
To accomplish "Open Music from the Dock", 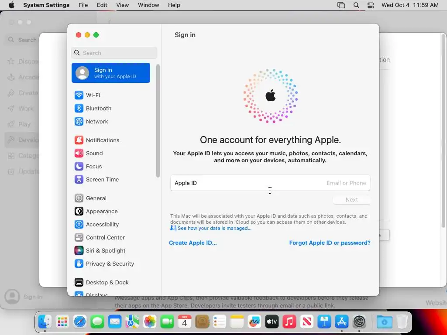I will tap(289, 322).
